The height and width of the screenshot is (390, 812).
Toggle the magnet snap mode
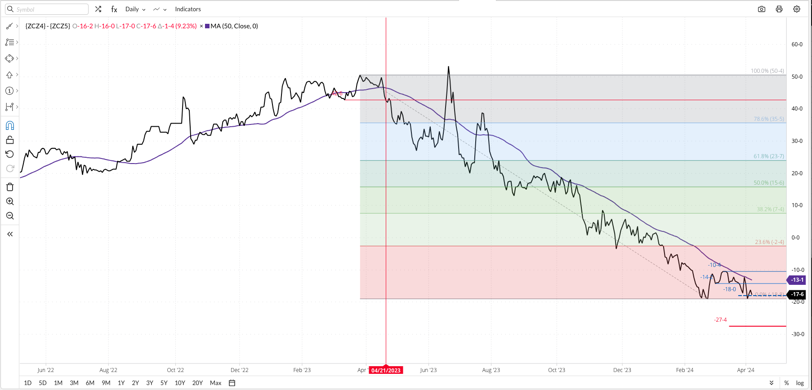[x=10, y=125]
